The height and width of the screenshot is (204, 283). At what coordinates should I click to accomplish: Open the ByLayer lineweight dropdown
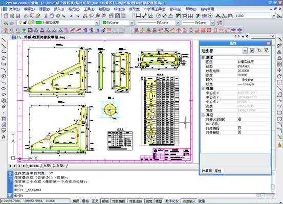click(212, 22)
